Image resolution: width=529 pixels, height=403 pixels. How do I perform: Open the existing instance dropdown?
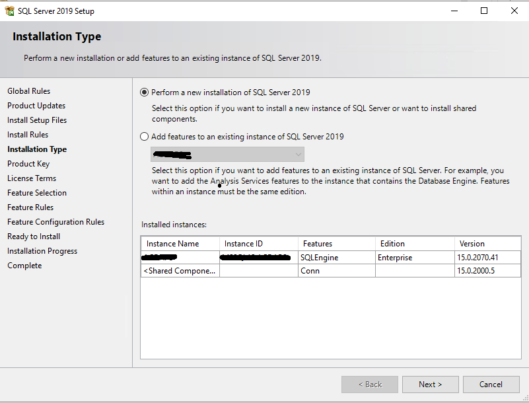tap(228, 155)
